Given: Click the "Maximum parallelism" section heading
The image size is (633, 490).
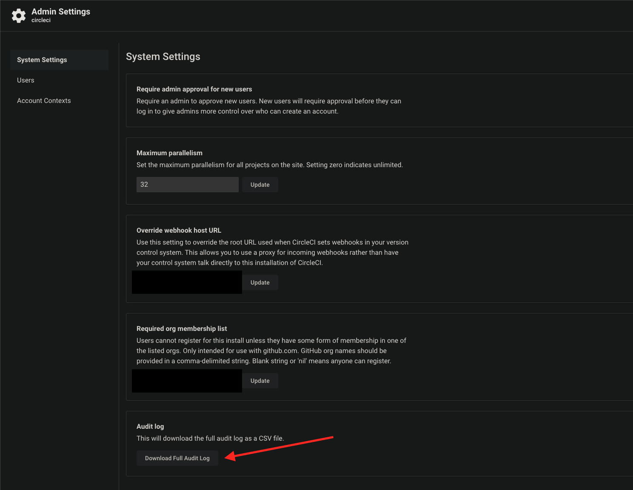Looking at the screenshot, I should pyautogui.click(x=169, y=153).
